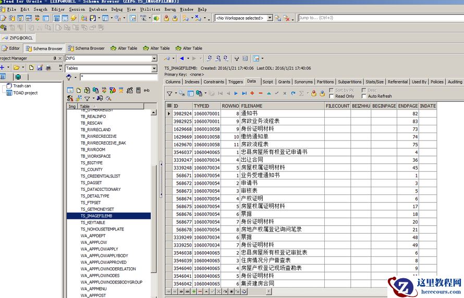Image resolution: width=464 pixels, height=298 pixels.
Task: Click the next record blue arrow
Action: click(x=236, y=94)
